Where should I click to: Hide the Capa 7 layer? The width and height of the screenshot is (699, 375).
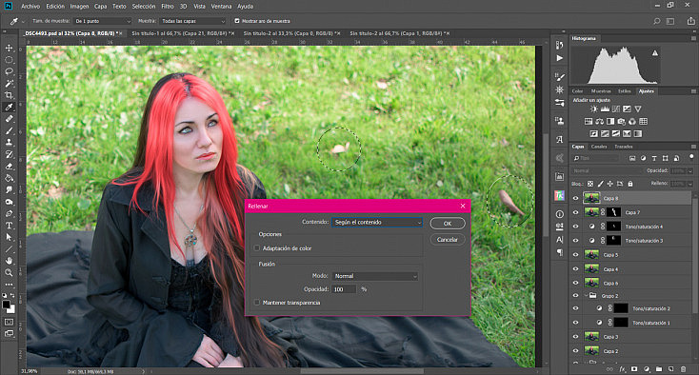pyautogui.click(x=575, y=212)
